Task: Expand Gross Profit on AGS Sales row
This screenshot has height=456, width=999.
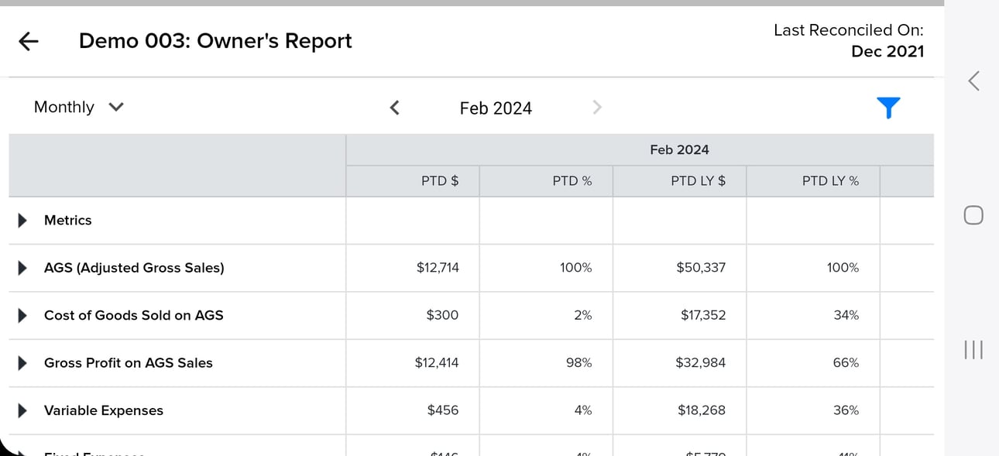Action: pyautogui.click(x=22, y=363)
